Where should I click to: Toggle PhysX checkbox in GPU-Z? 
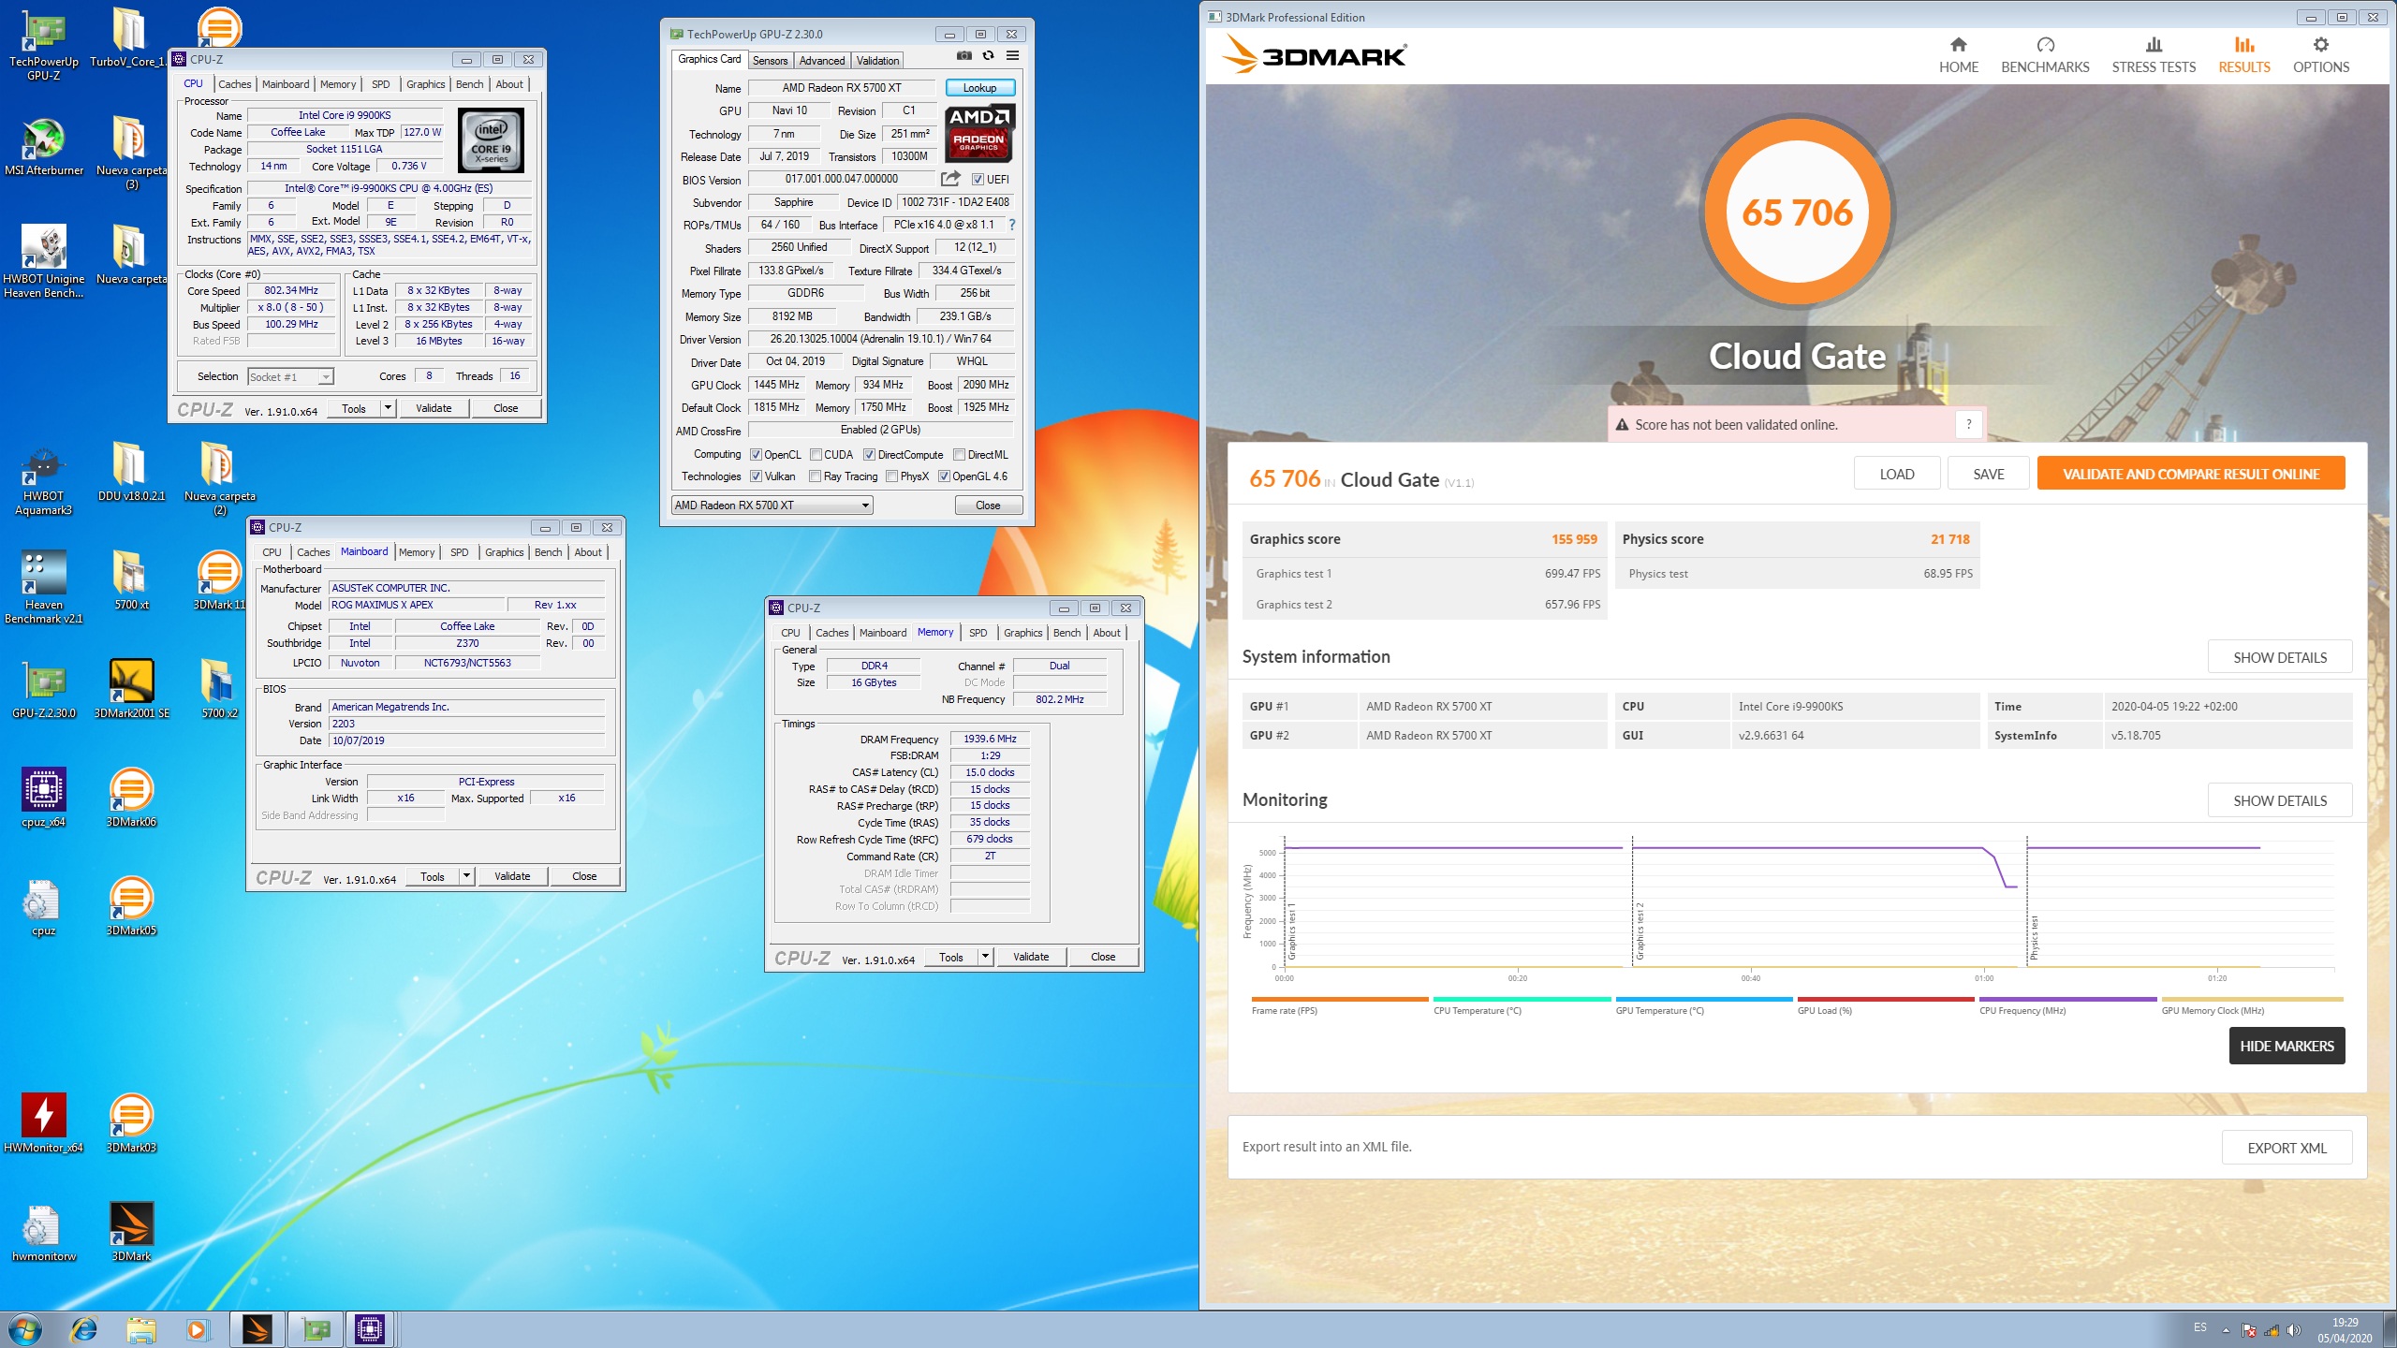pyautogui.click(x=891, y=476)
